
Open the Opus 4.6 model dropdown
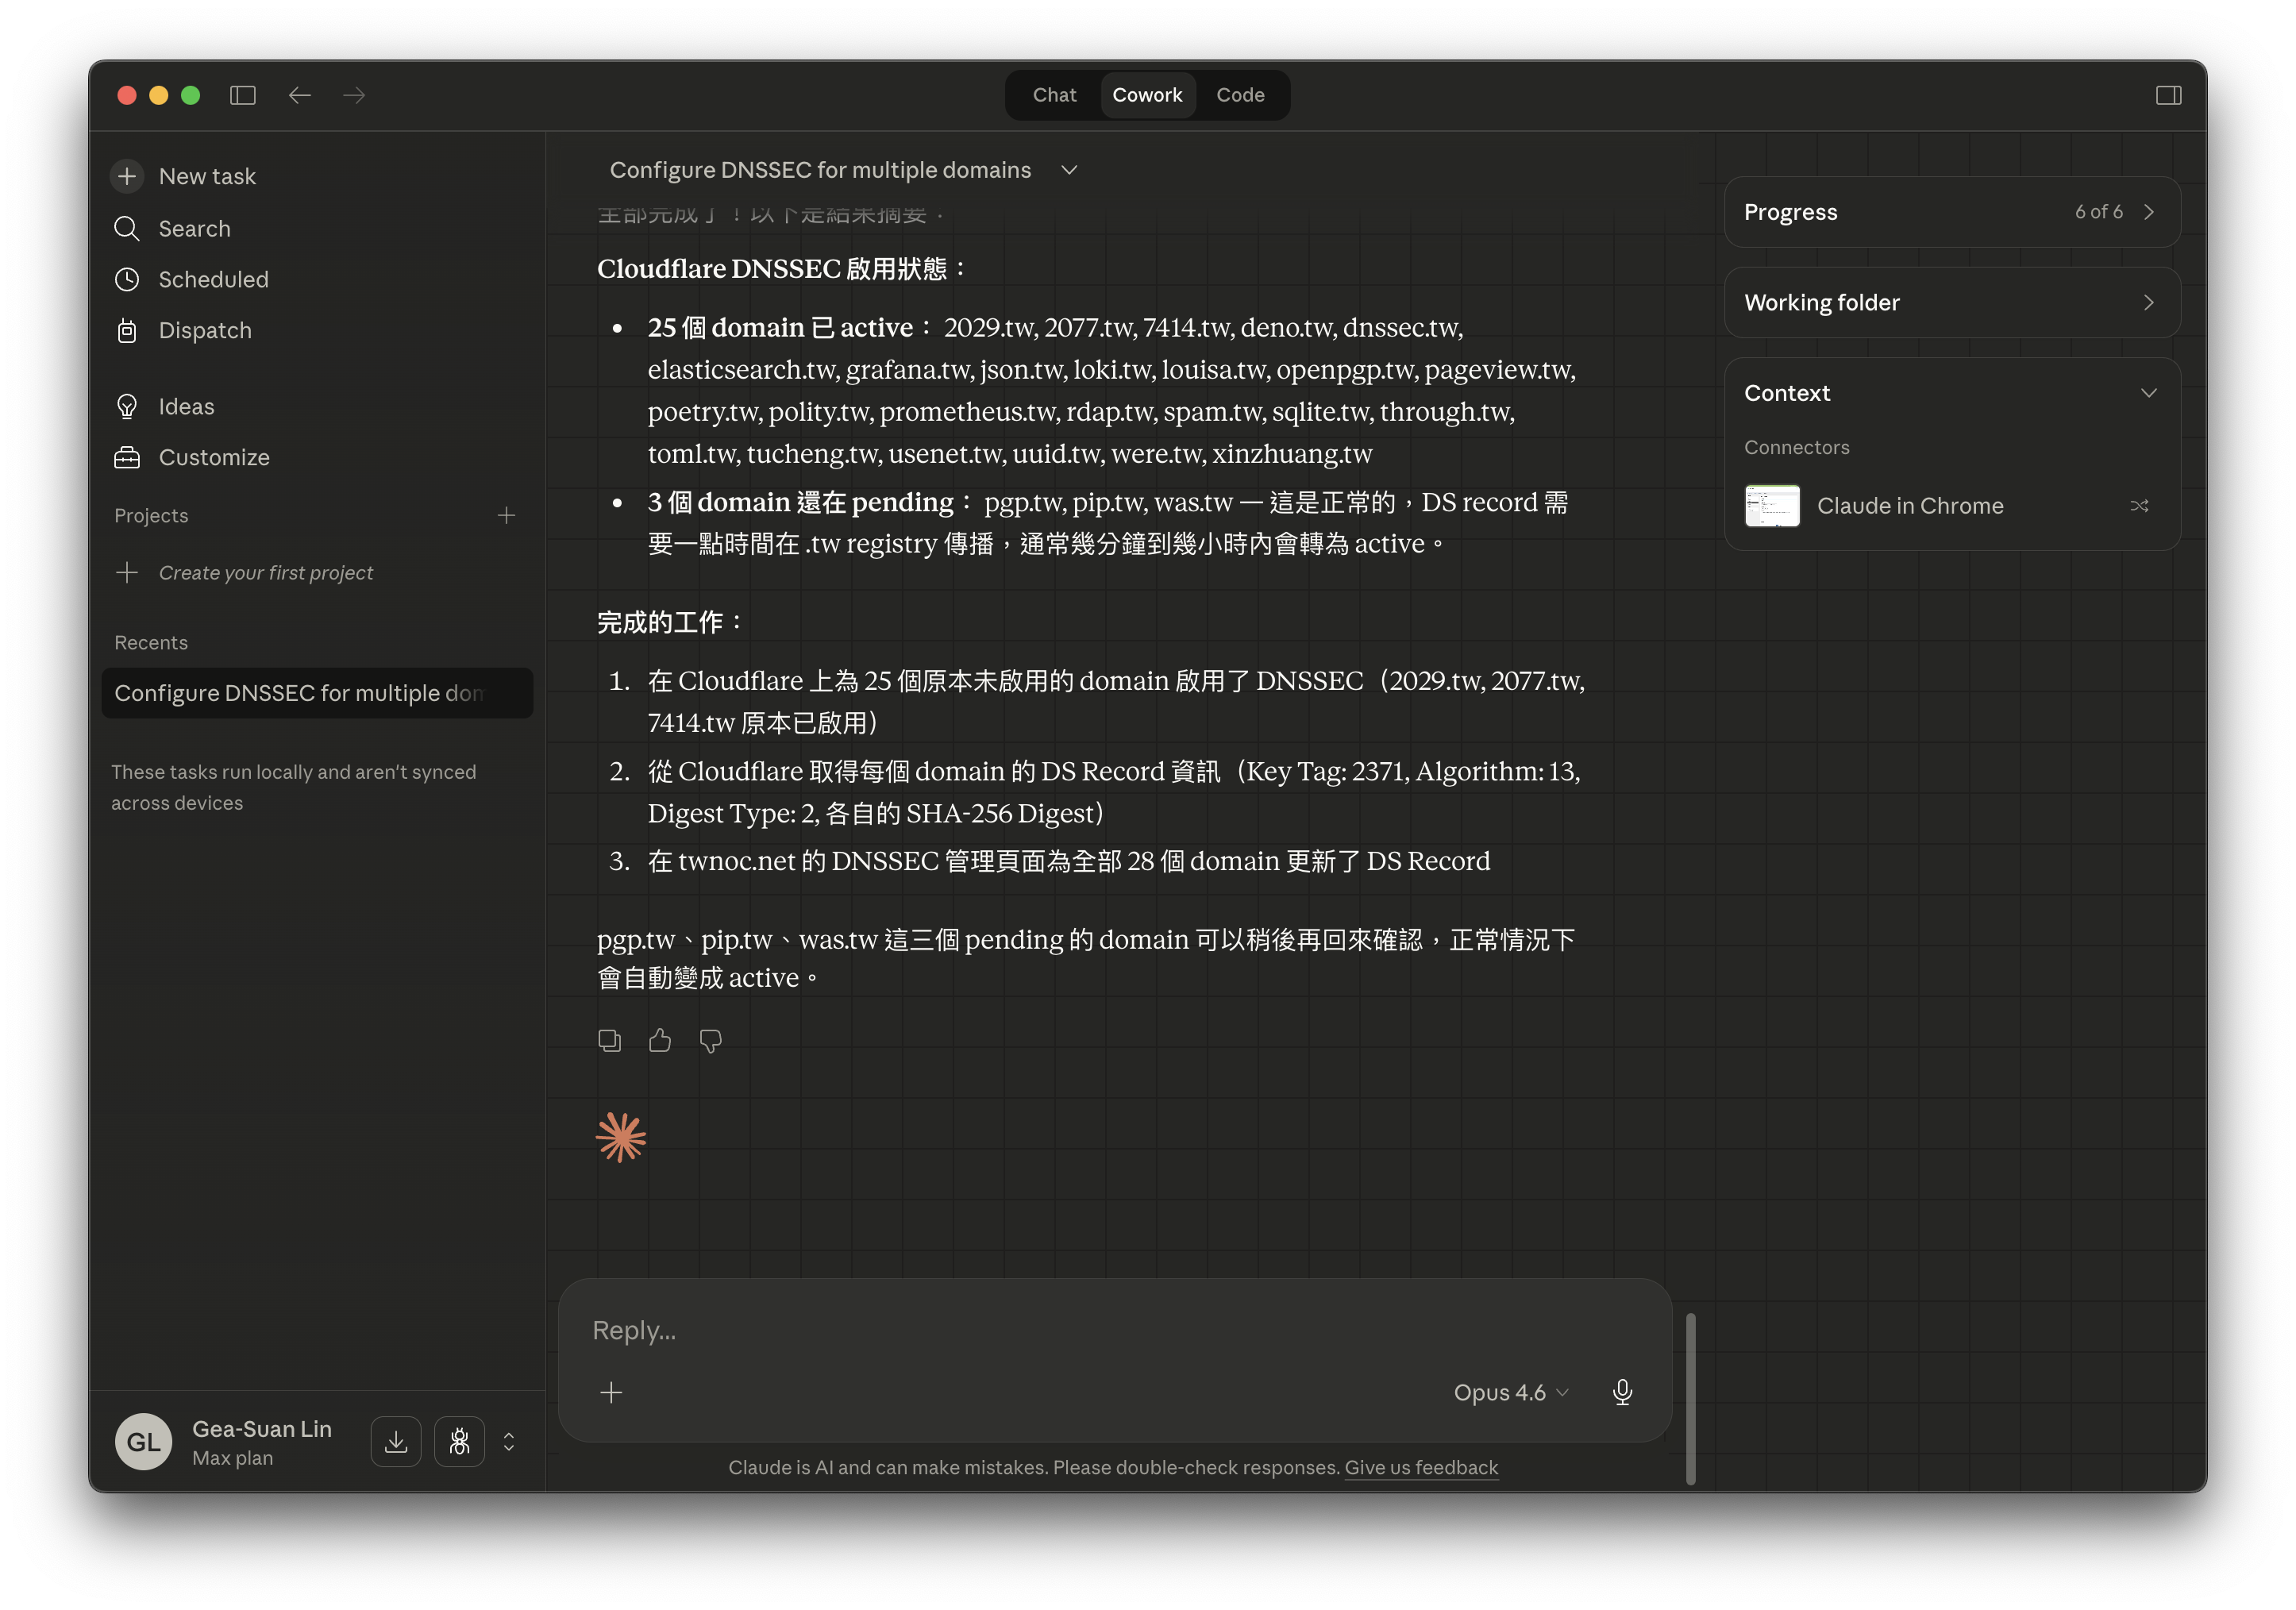1510,1392
